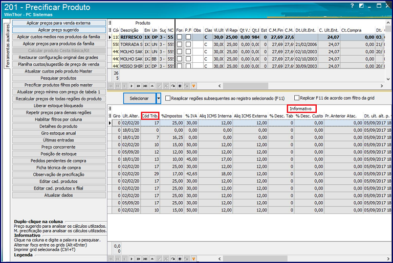Open grid options icon above Giro column
Image resolution: width=393 pixels, height=263 pixels.
tap(110, 109)
